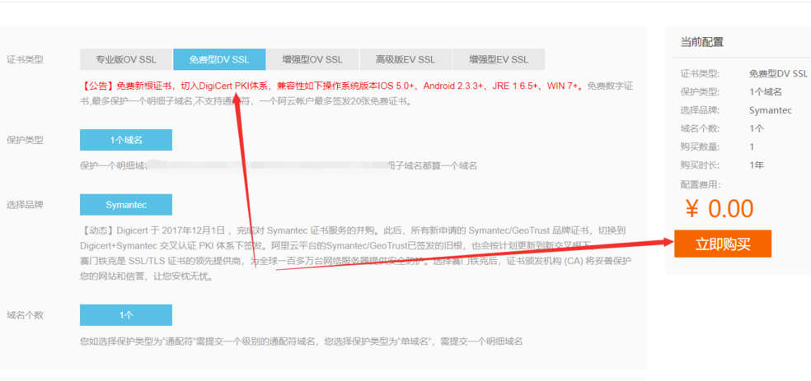Choose the 高级版EV SSL option
This screenshot has width=811, height=381.
(405, 59)
